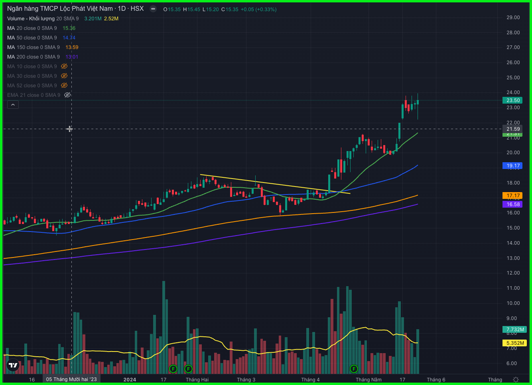
Task: Select the yellow descending trendline drawing
Action: [275, 184]
